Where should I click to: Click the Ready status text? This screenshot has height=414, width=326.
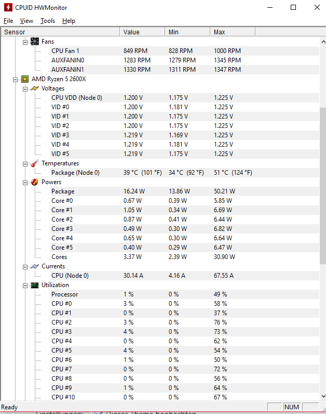[9, 407]
